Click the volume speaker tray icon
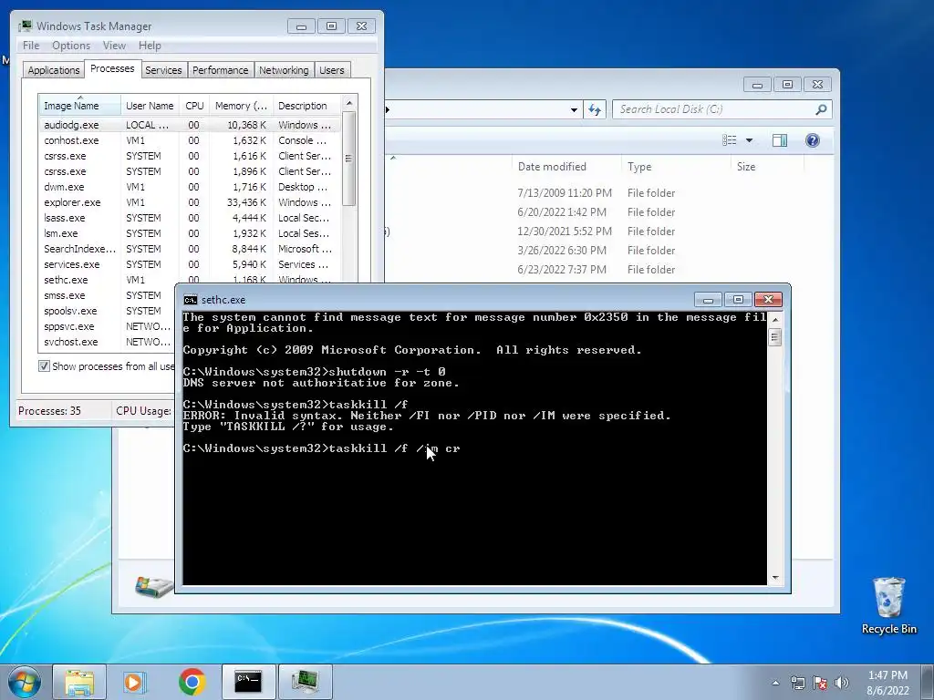This screenshot has width=934, height=700. pyautogui.click(x=841, y=683)
